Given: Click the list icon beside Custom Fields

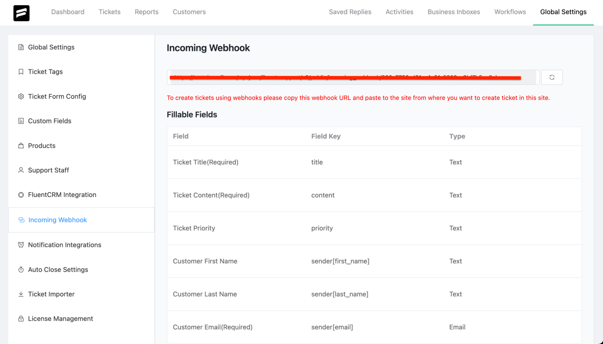Looking at the screenshot, I should (21, 121).
